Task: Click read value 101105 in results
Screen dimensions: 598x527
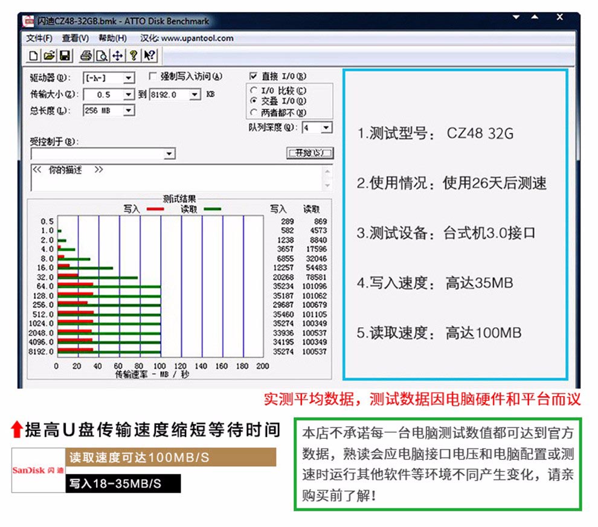Action: coord(314,315)
